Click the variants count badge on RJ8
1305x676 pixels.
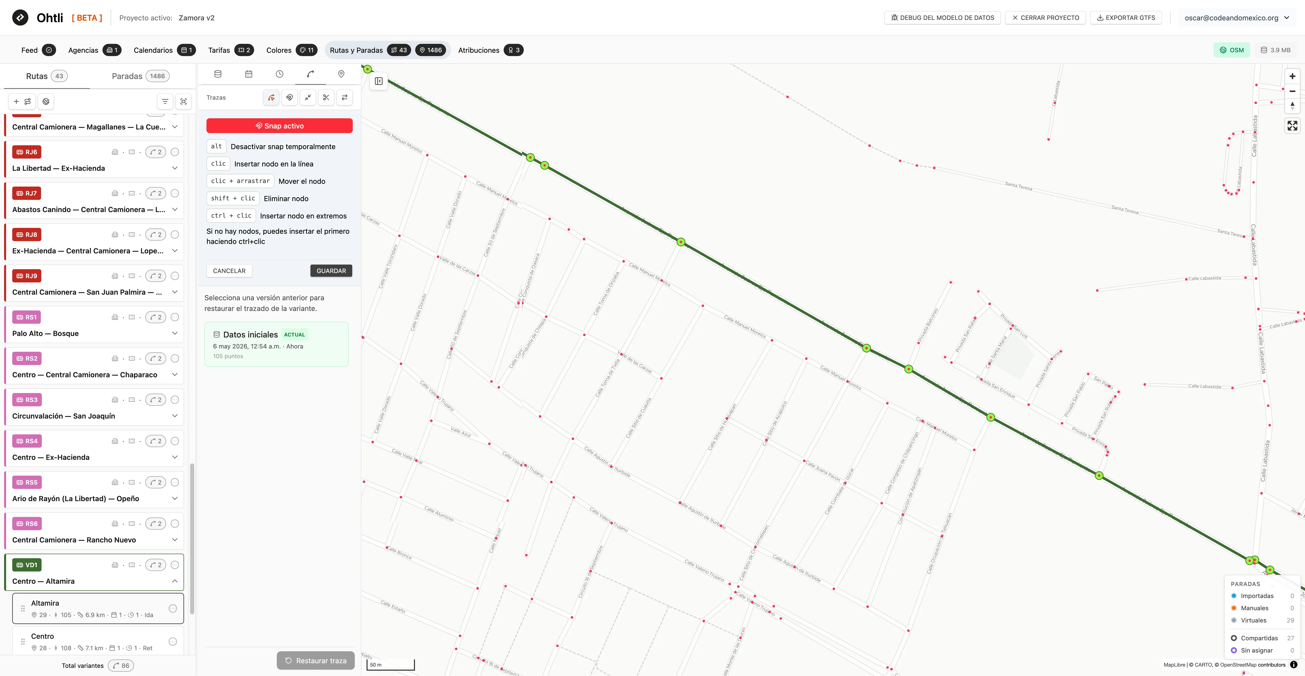point(155,235)
